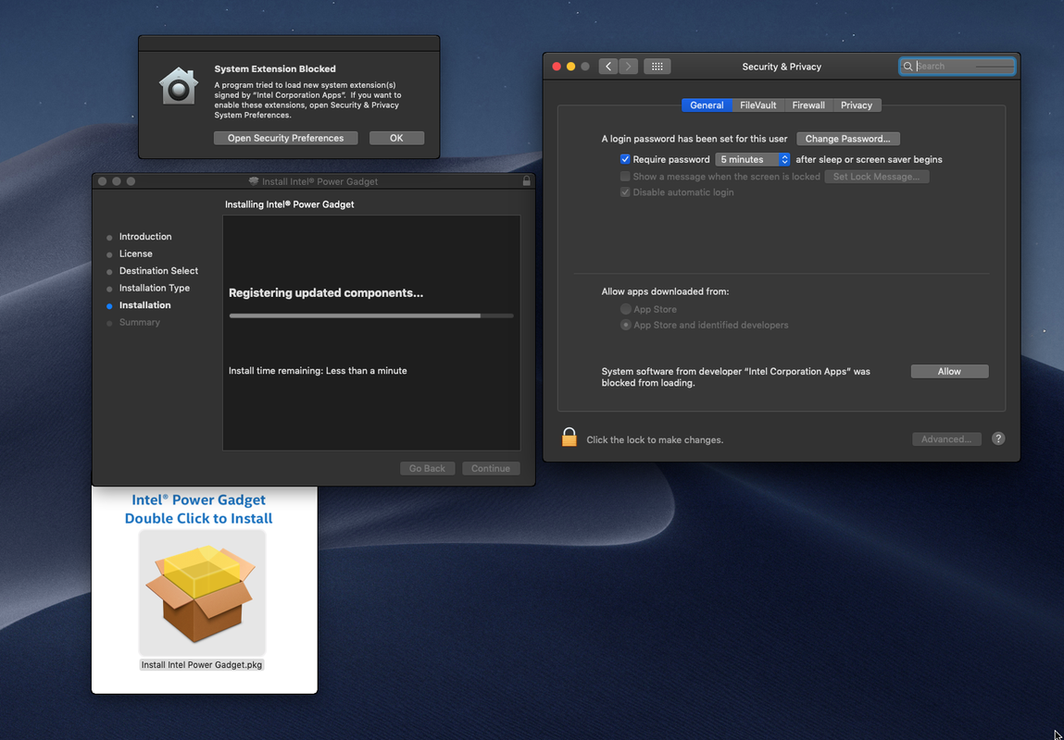Click 'Allow apps downloaded from:' label
The height and width of the screenshot is (740, 1064).
(x=665, y=291)
